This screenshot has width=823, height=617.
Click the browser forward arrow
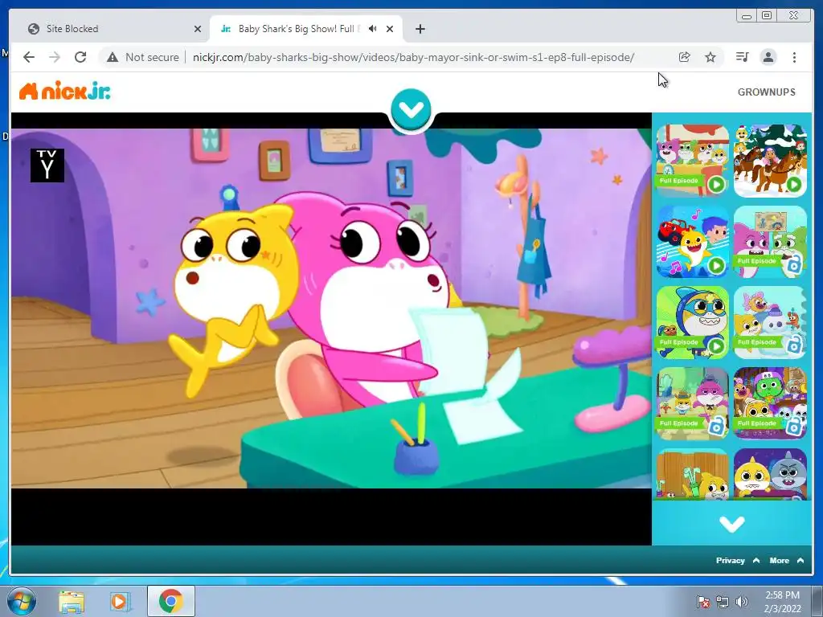coord(55,57)
